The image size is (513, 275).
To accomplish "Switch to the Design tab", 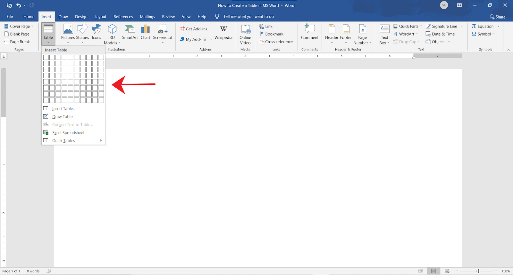I will tap(81, 17).
